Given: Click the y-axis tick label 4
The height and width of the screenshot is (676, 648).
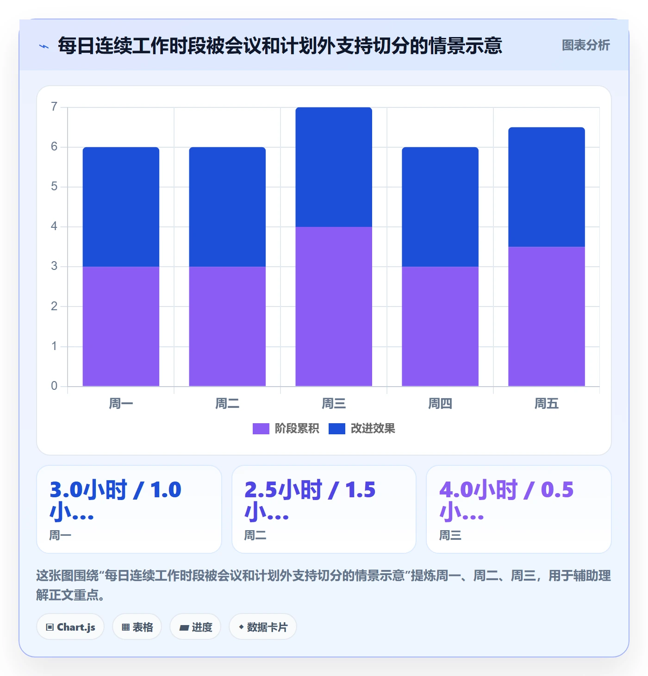Looking at the screenshot, I should click(x=54, y=226).
